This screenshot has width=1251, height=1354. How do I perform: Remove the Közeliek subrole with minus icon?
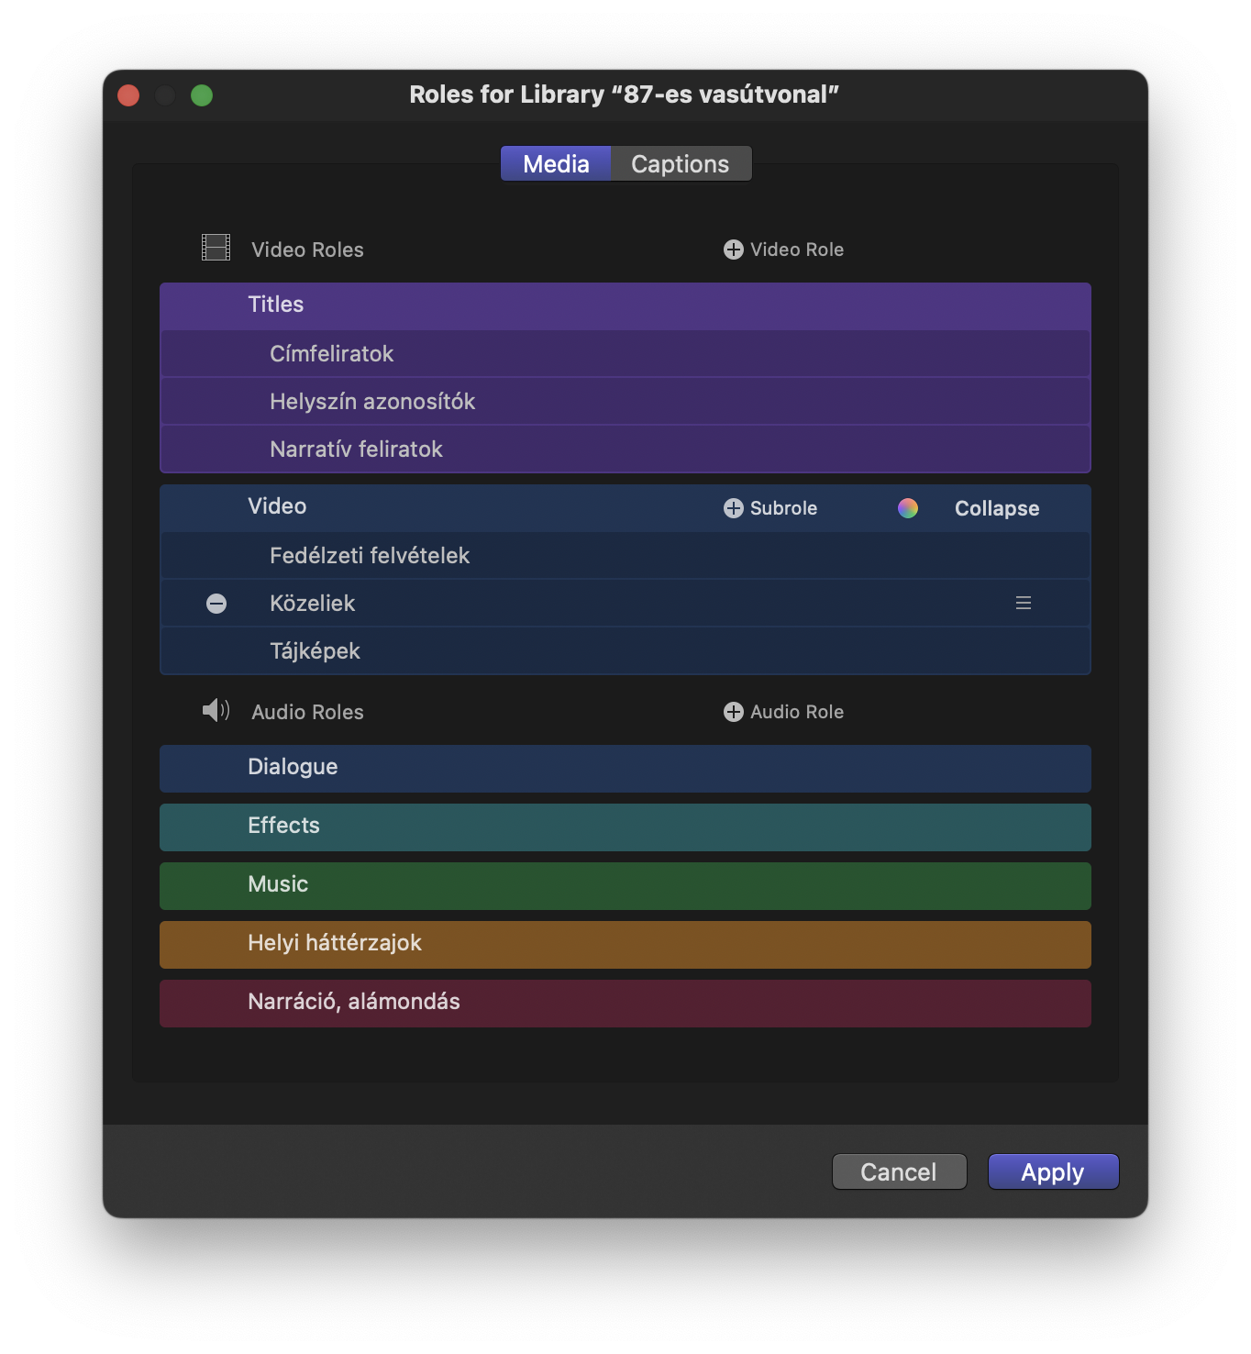coord(216,604)
